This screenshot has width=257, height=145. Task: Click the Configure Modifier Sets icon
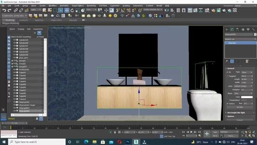(x=247, y=61)
